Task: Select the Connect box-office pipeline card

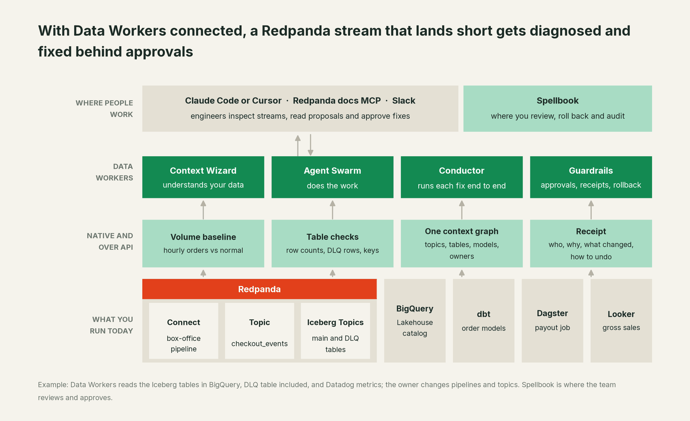Action: click(x=184, y=331)
